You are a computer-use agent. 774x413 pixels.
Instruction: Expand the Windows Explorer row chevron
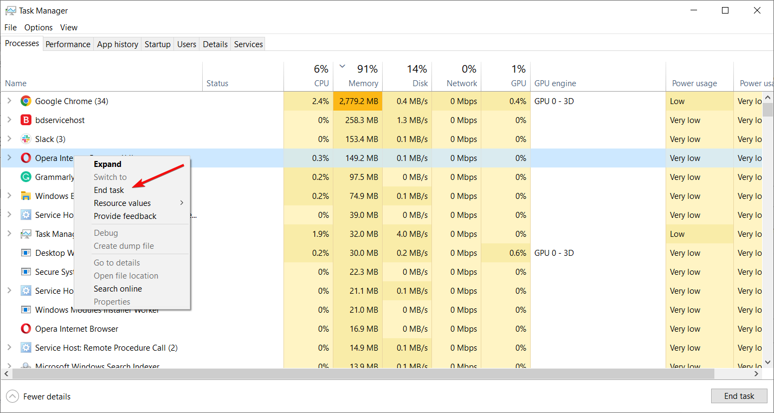9,196
